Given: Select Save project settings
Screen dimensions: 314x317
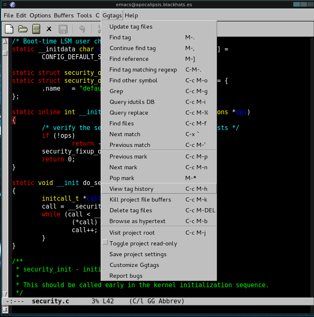Looking at the screenshot, I should (x=159, y=255).
